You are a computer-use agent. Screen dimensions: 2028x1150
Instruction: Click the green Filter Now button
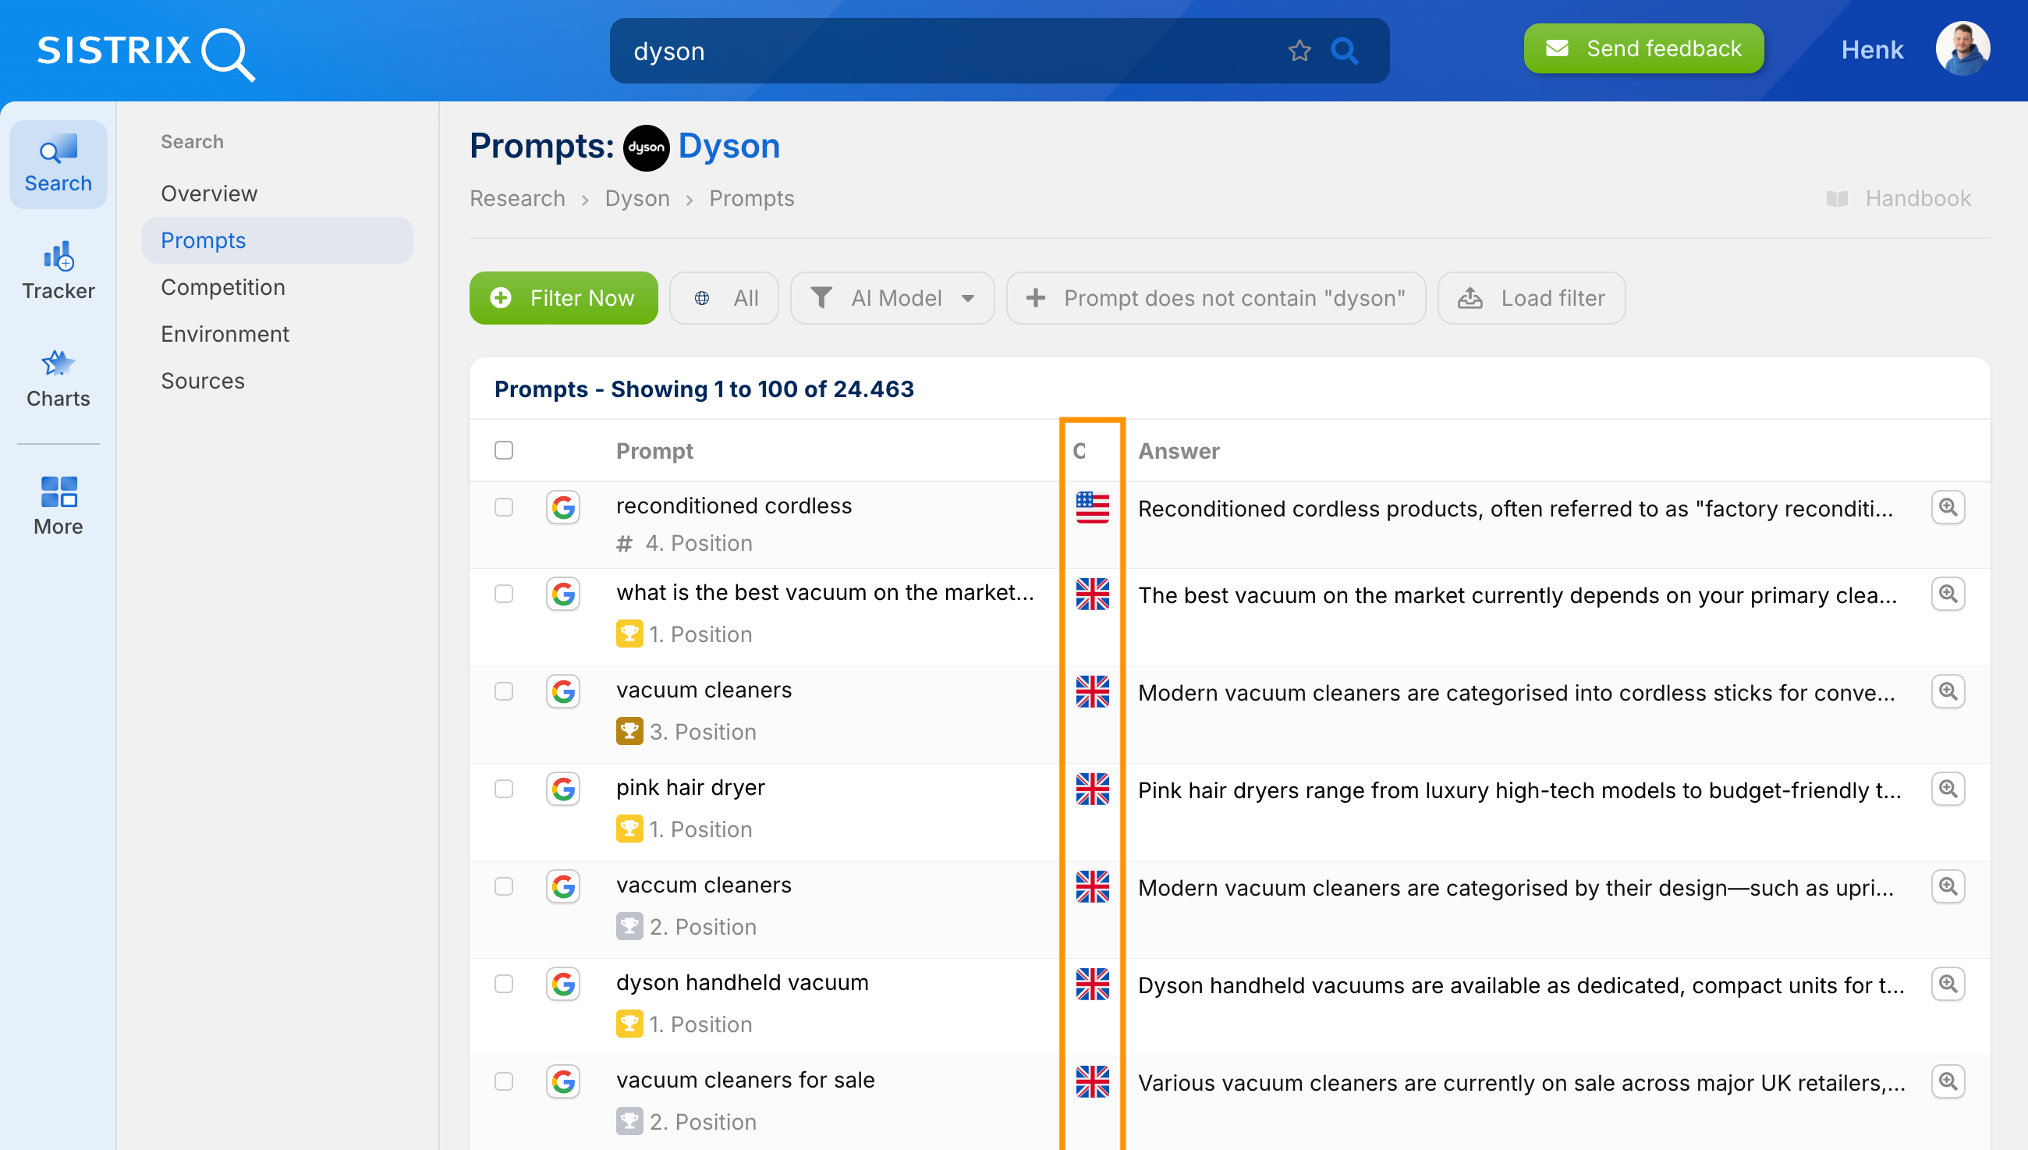click(x=564, y=298)
